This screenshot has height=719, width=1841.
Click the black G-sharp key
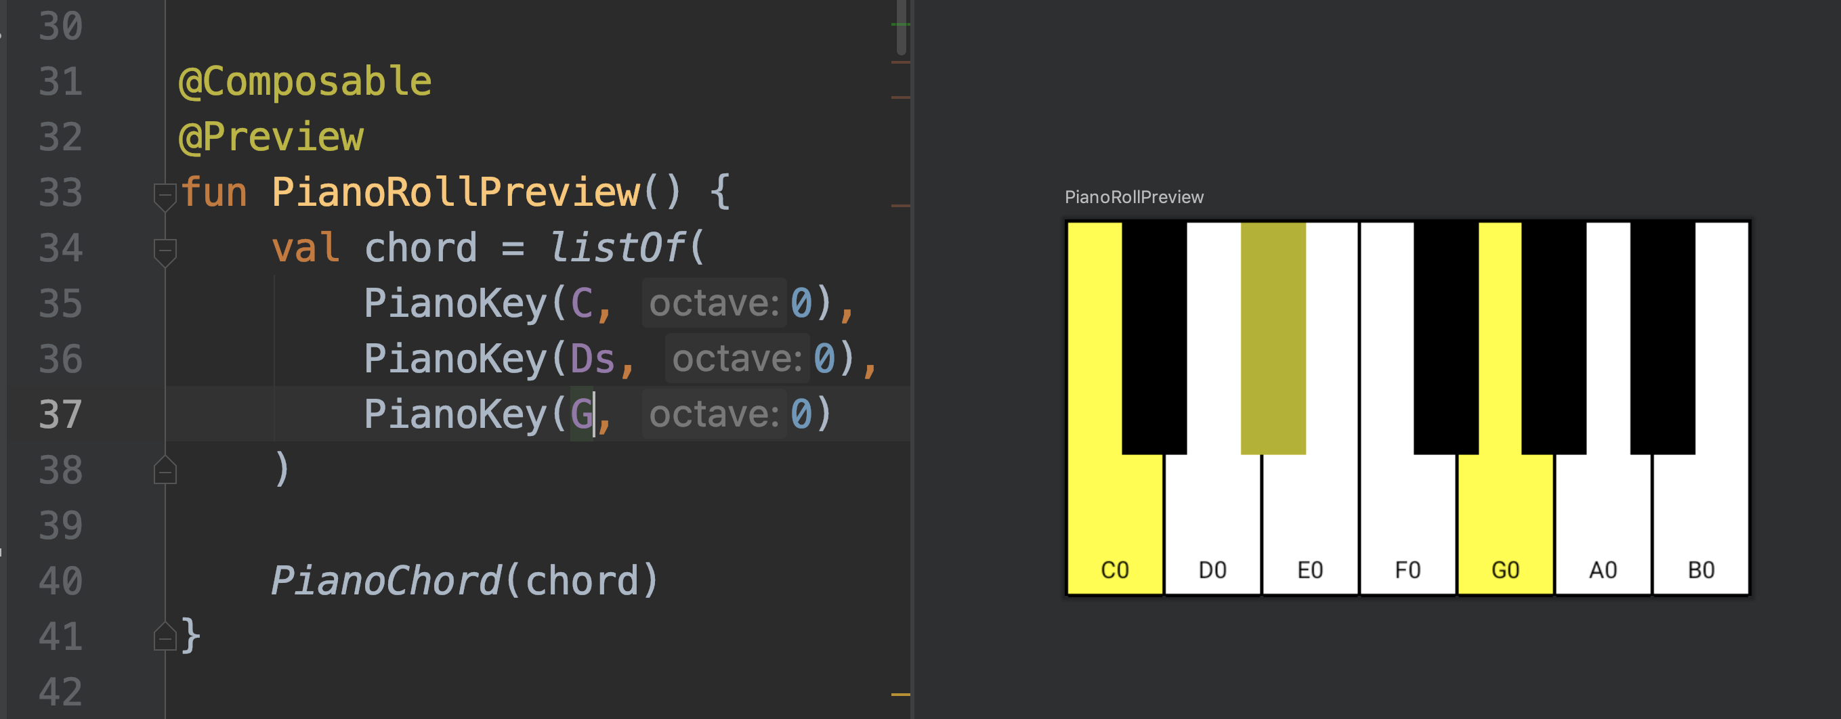(x=1554, y=339)
